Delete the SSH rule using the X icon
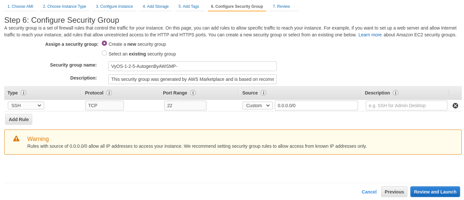 click(x=455, y=105)
